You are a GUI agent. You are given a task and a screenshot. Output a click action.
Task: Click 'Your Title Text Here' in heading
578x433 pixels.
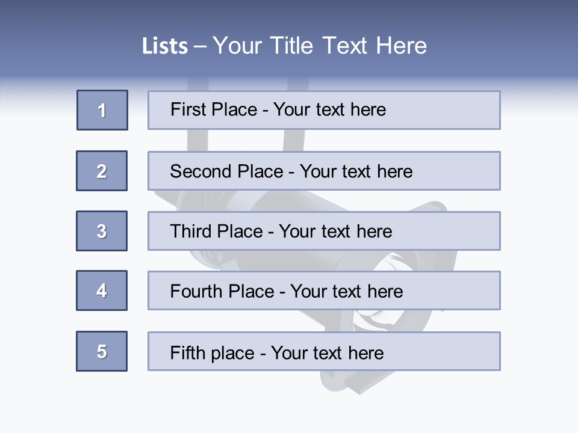320,46
